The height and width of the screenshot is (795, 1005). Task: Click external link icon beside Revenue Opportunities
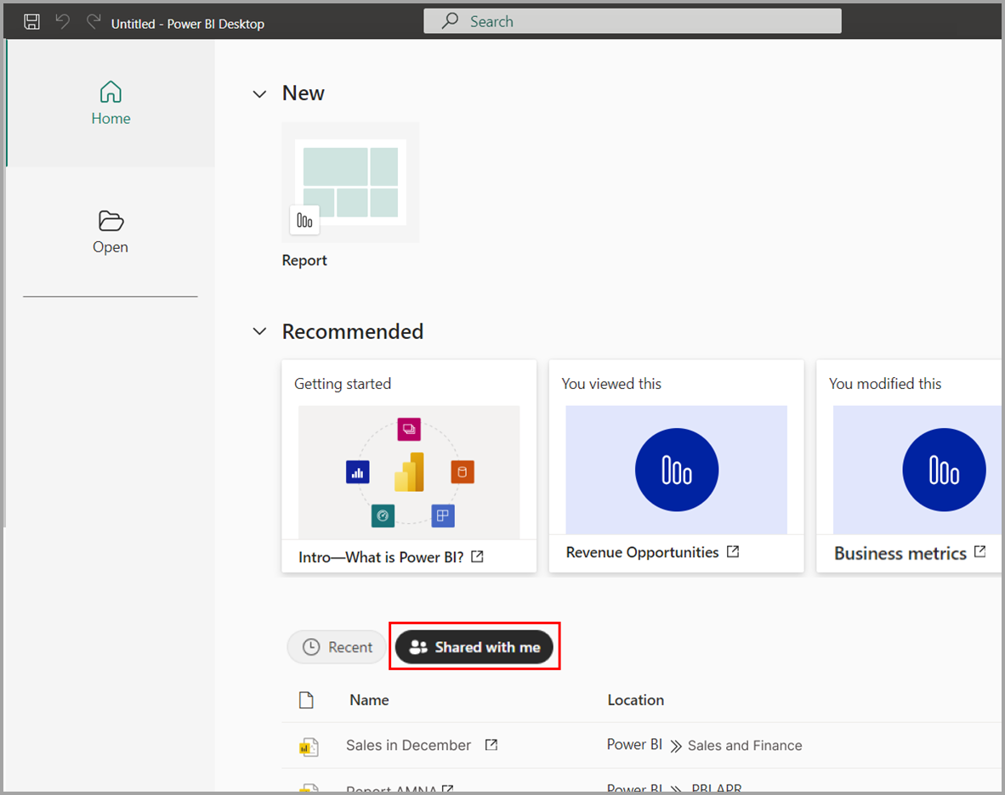(x=733, y=552)
